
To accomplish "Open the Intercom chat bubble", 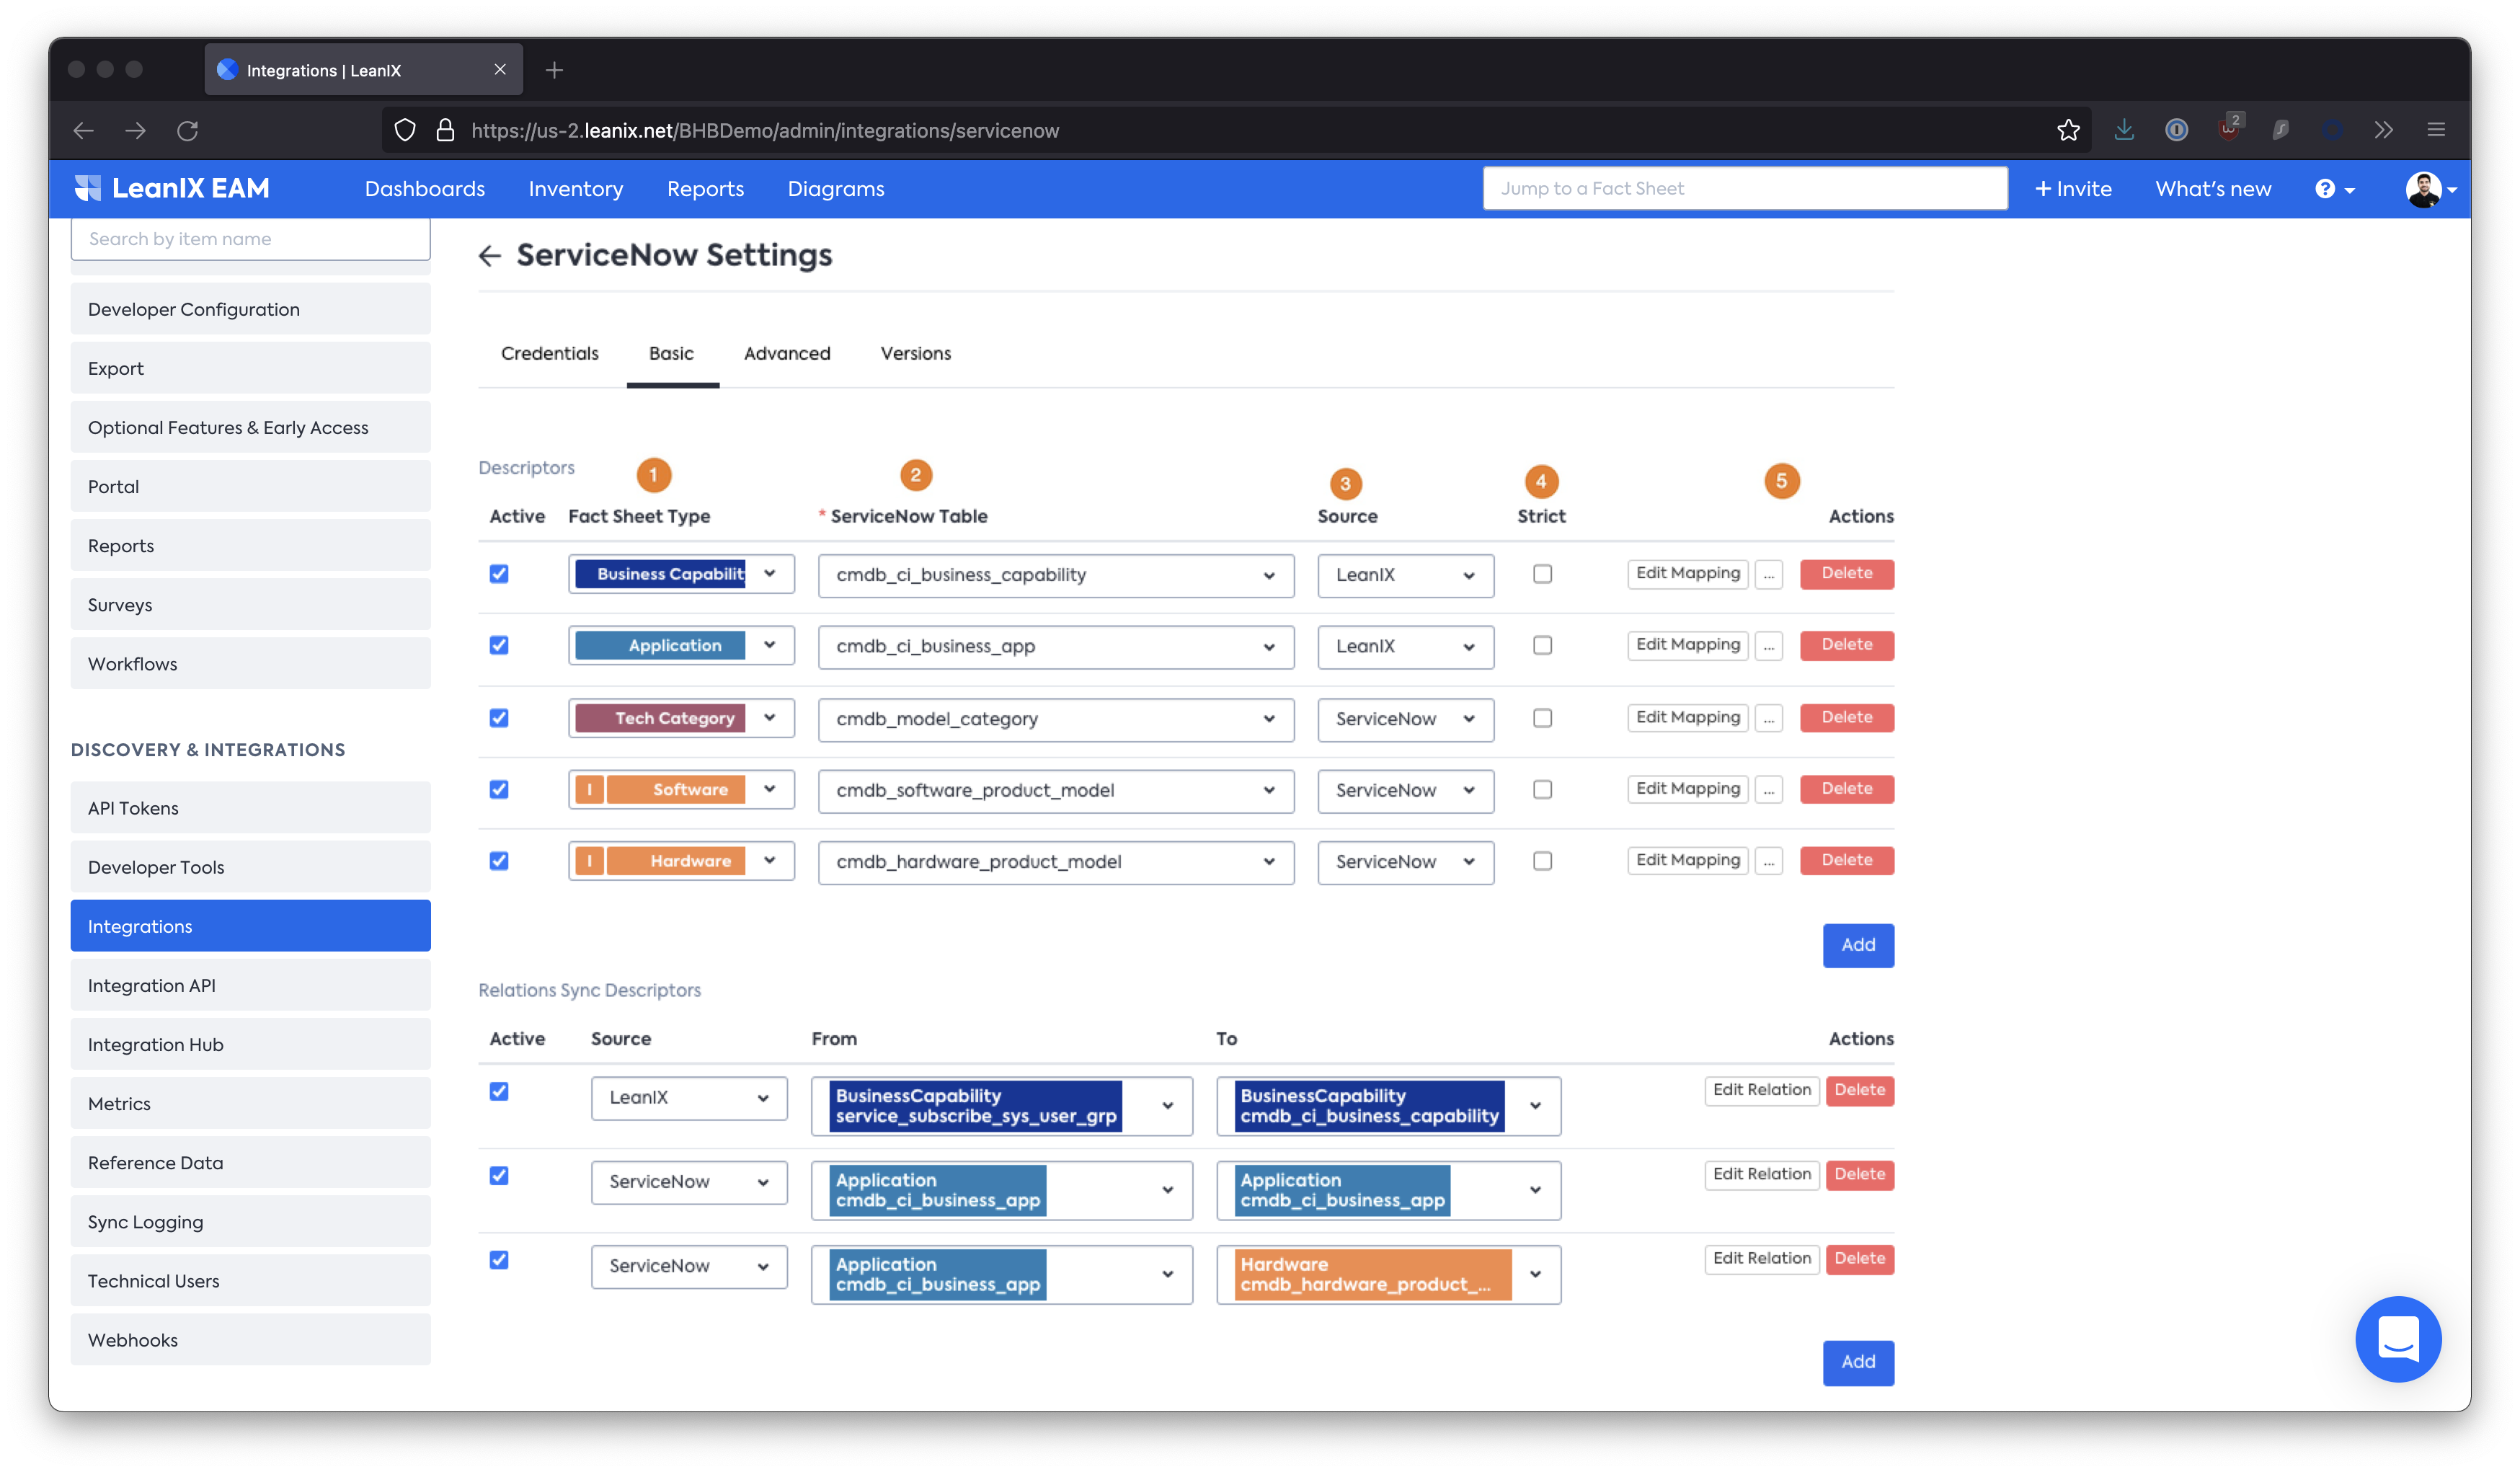I will [2399, 1339].
